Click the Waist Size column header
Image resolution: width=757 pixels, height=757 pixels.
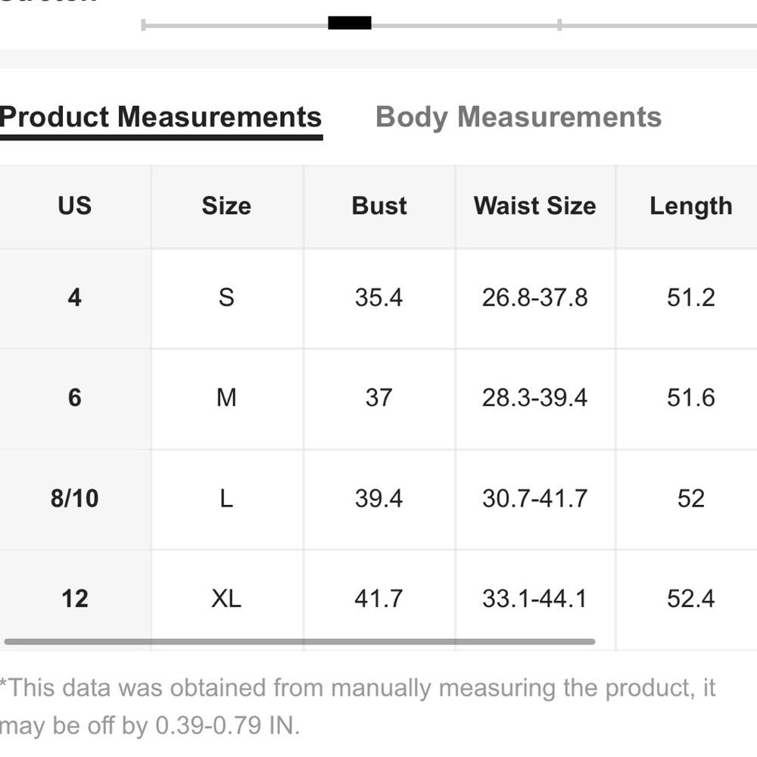[535, 207]
